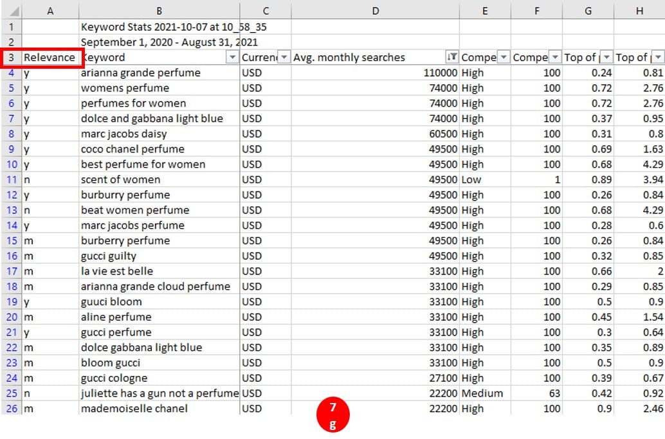This screenshot has width=665, height=439.
Task: Select the 'scent of women' cell
Action: click(x=159, y=180)
